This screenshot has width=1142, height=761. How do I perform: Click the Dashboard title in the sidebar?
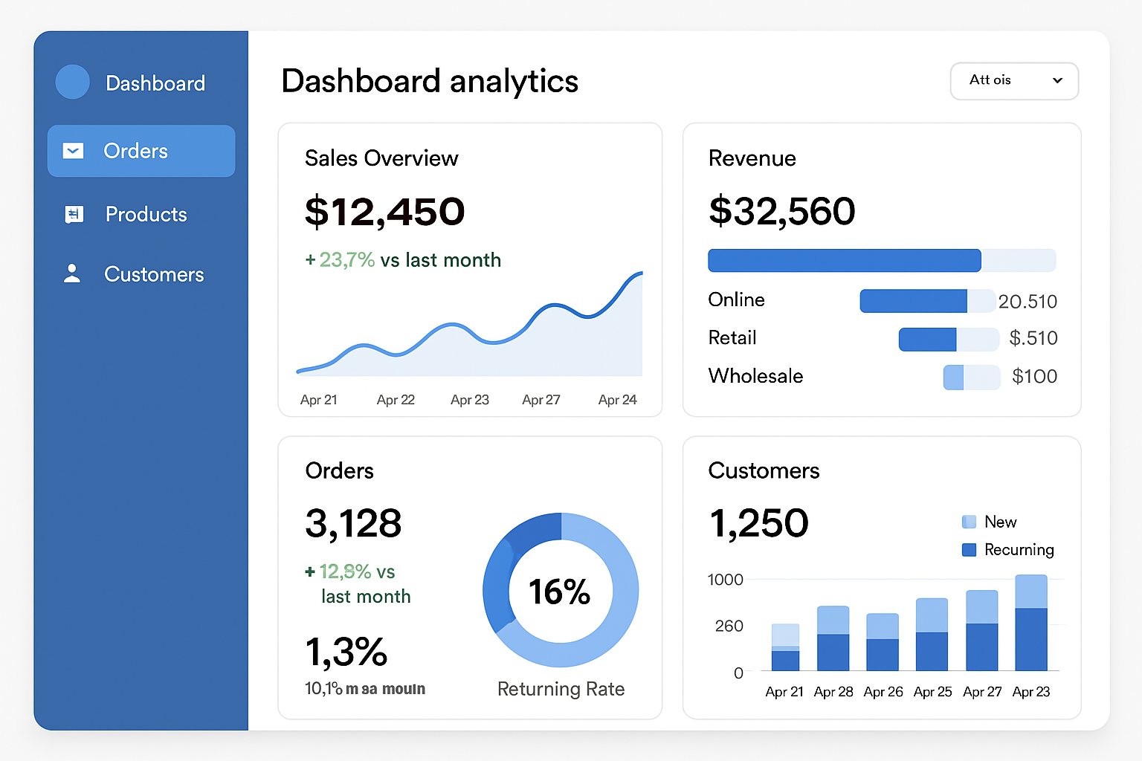155,83
